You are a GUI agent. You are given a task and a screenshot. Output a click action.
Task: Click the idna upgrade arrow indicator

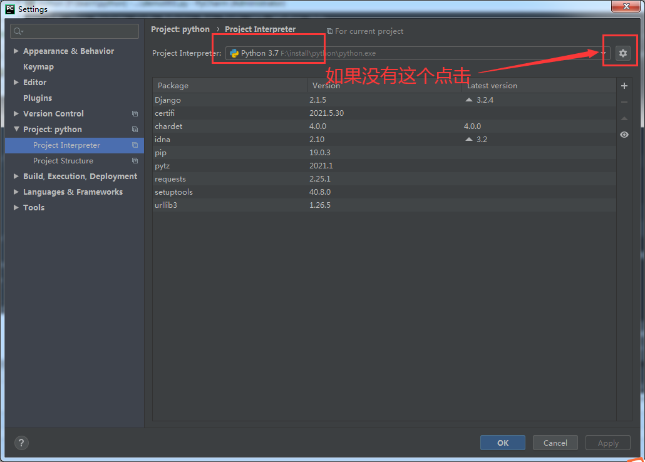tap(469, 139)
